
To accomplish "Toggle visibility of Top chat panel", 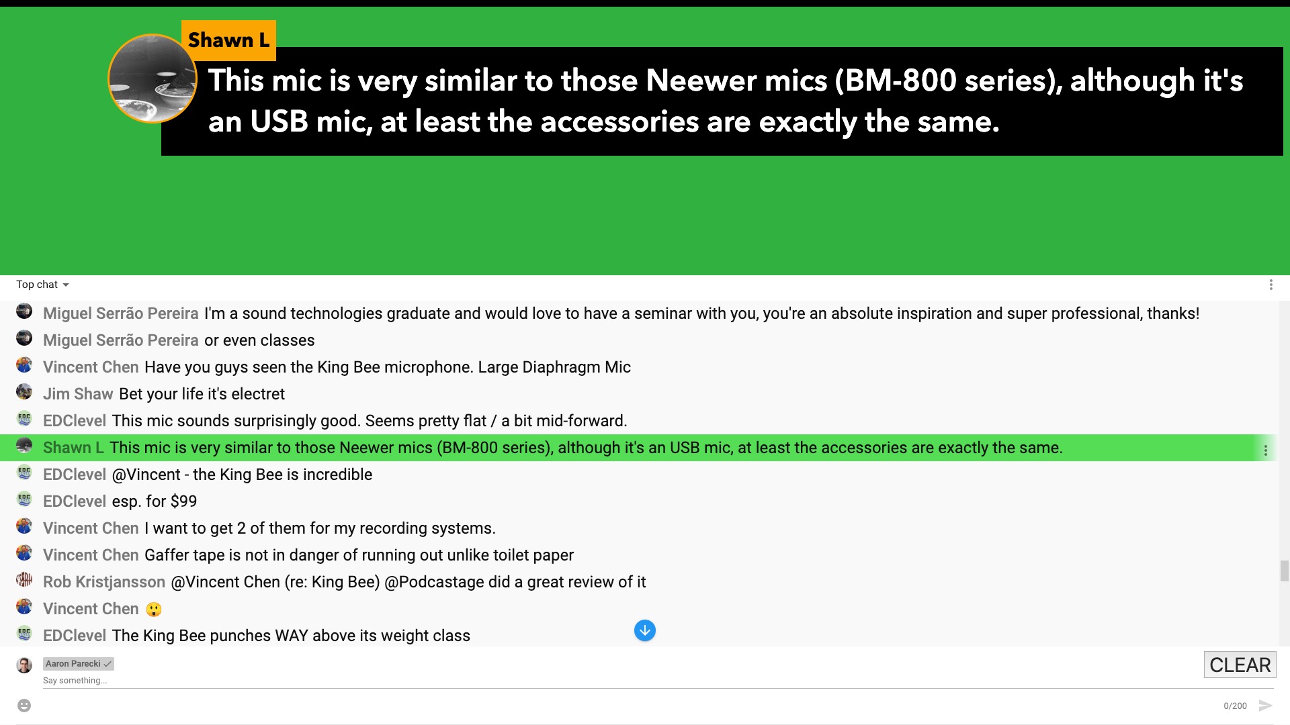I will 42,284.
